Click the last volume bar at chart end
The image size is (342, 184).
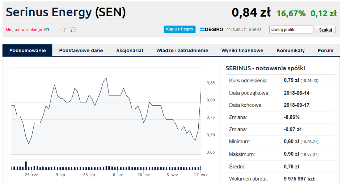[x=200, y=167]
